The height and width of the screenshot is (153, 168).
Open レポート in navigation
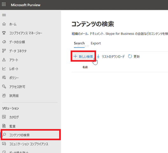(14, 69)
